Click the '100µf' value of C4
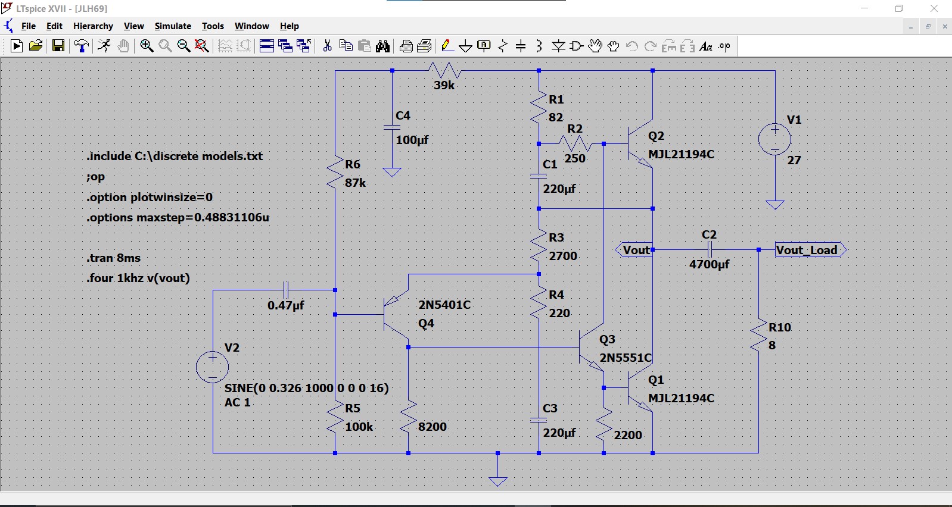This screenshot has width=952, height=507. click(x=412, y=140)
